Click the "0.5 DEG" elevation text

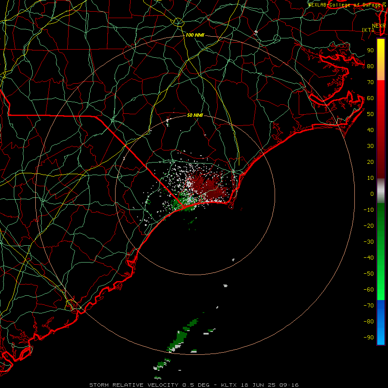click(x=196, y=385)
